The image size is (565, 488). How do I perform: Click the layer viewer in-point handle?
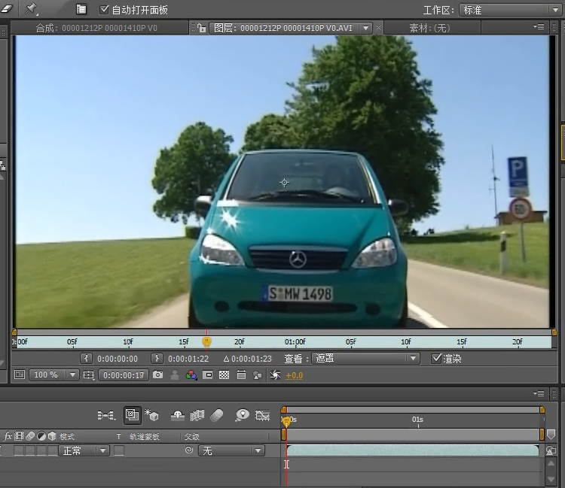[x=14, y=332]
